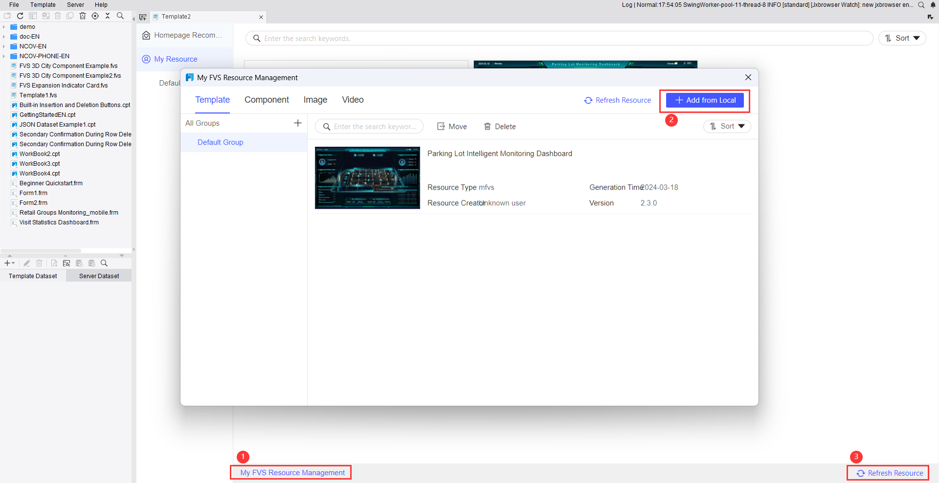Click the preview dataset icon
This screenshot has height=483, width=939.
(x=54, y=263)
